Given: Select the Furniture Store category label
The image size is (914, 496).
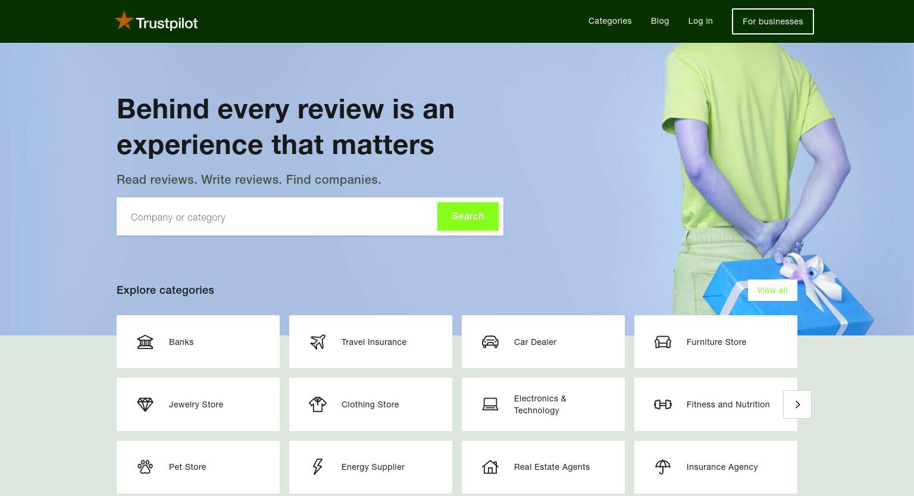Looking at the screenshot, I should click(716, 342).
